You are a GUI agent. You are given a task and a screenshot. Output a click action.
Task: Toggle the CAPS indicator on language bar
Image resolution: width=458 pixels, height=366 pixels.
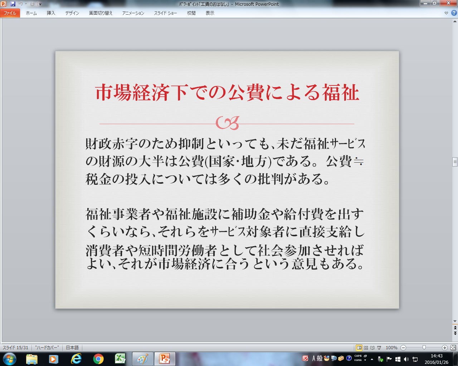tap(358, 356)
